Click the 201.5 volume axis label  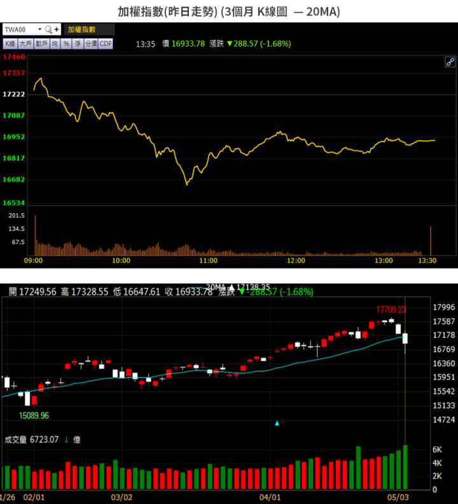(17, 215)
